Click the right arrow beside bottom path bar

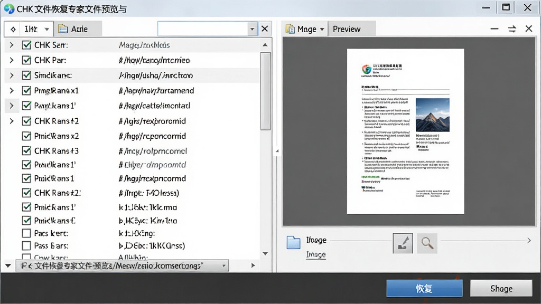(253, 265)
